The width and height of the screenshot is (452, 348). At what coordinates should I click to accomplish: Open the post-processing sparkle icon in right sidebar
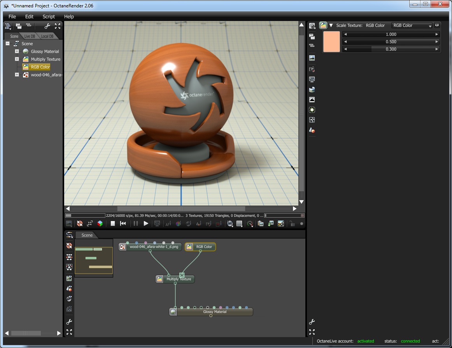point(312,120)
